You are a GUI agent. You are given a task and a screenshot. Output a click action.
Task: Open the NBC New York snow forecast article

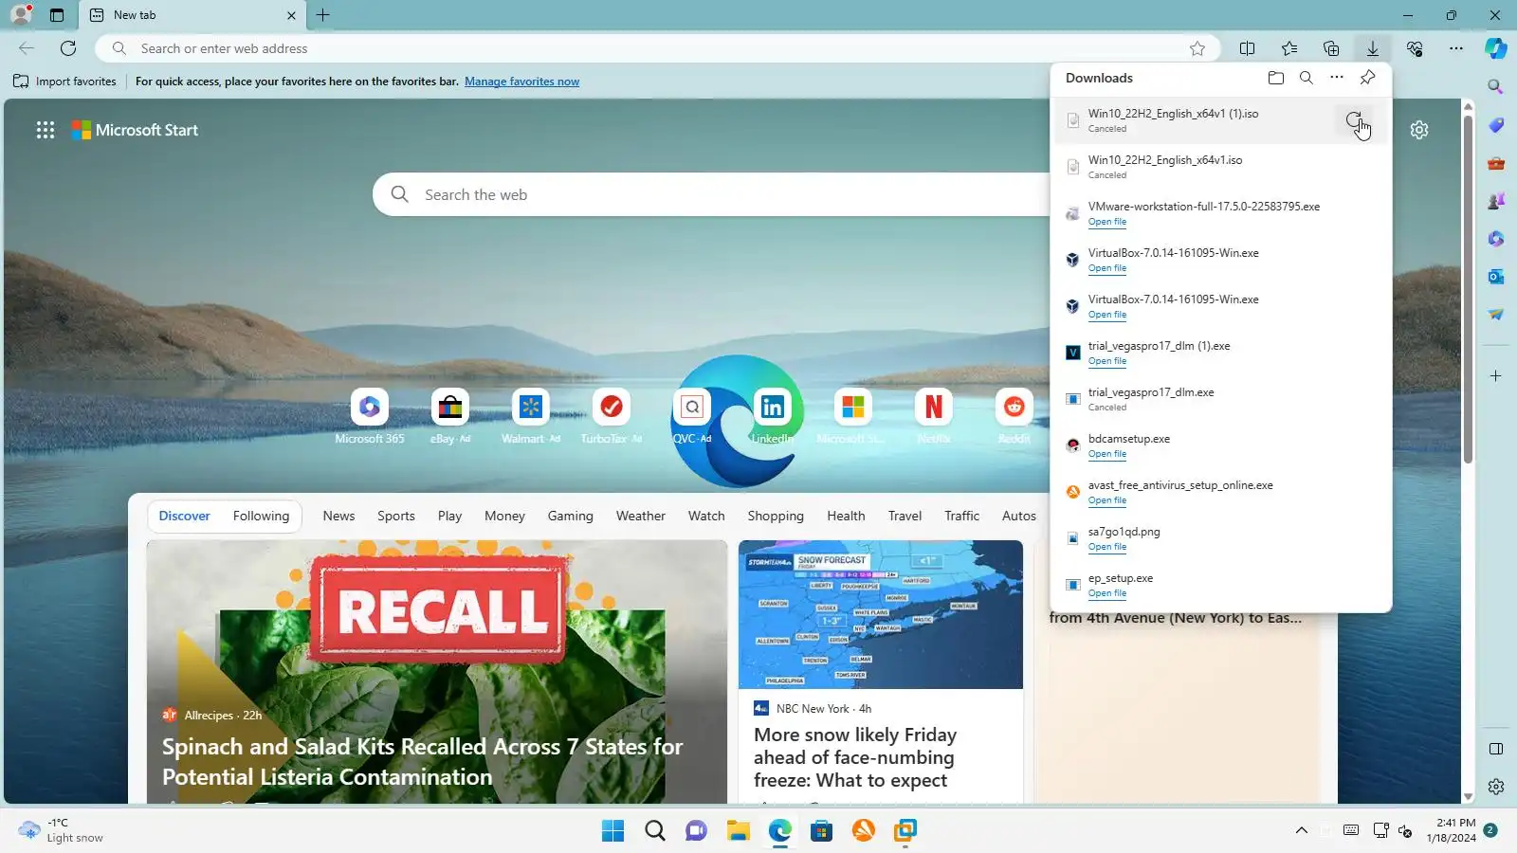881,672
